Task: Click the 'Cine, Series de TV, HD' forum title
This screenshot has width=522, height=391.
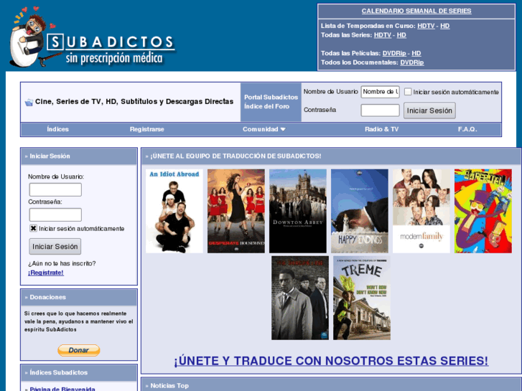Action: [134, 101]
